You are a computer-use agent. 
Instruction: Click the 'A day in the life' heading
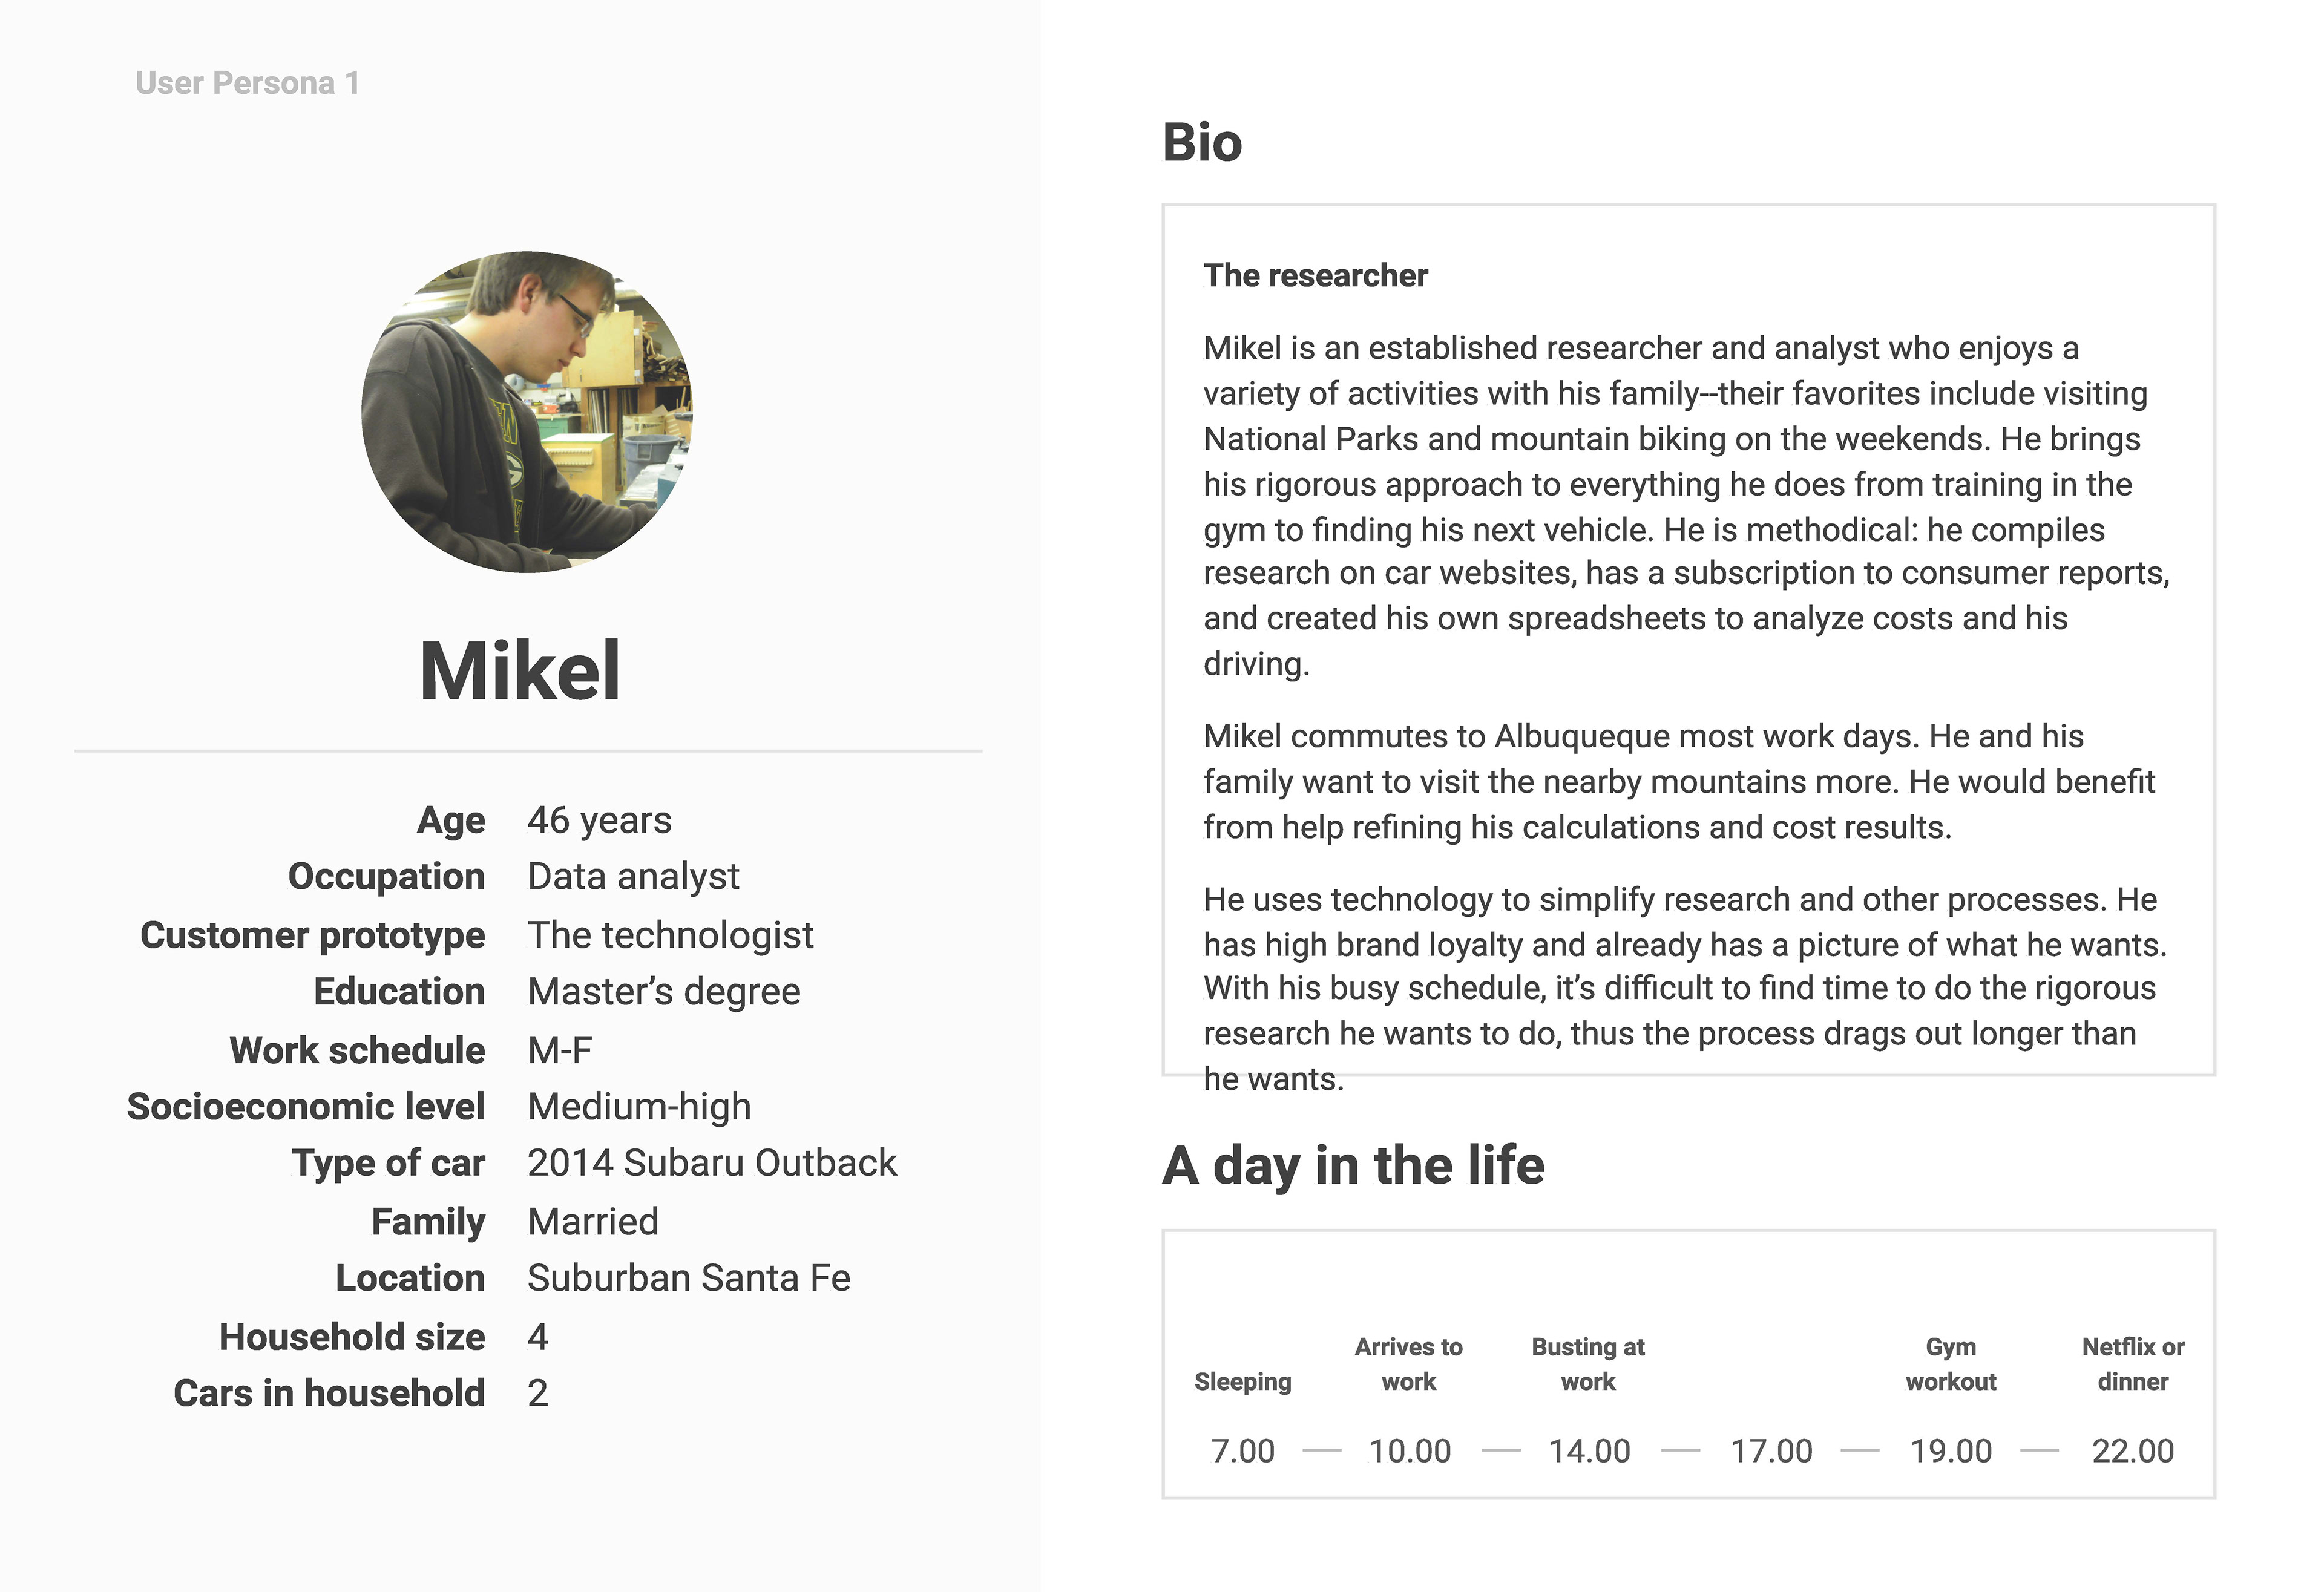[1353, 1165]
